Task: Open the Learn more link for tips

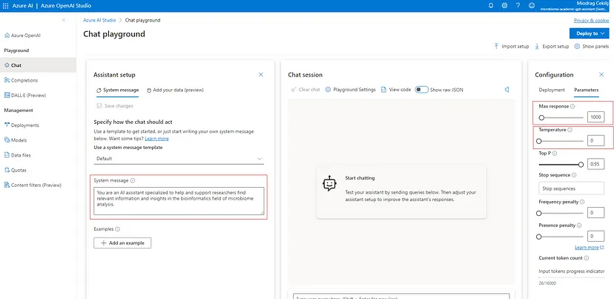Action: 156,139
